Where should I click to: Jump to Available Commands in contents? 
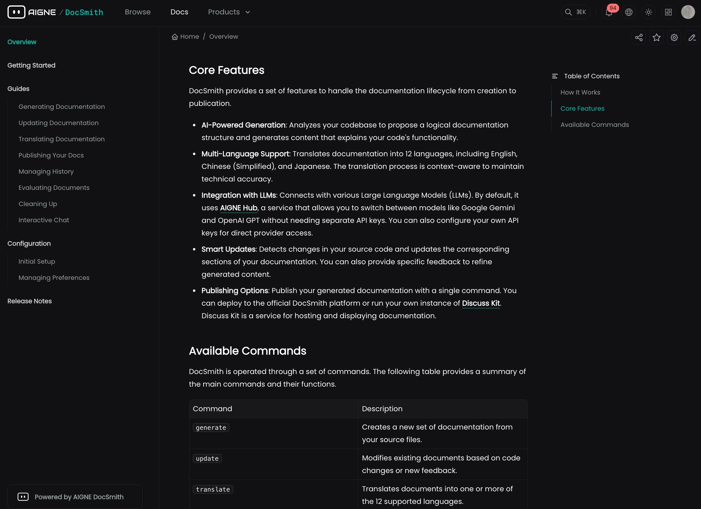[x=594, y=125]
